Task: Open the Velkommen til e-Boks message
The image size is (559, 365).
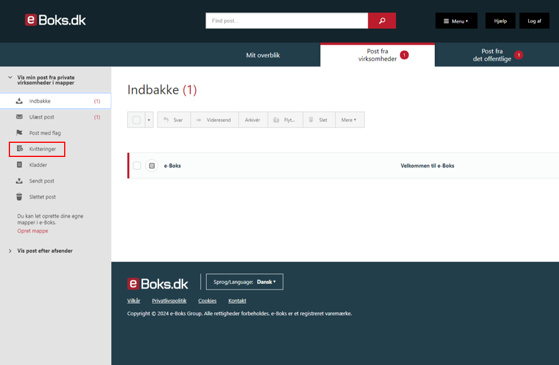Action: click(427, 166)
